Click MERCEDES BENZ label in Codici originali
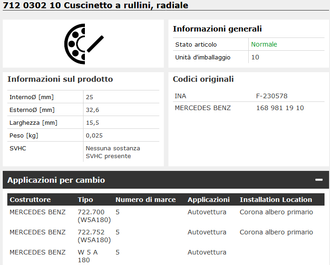Screen dimensions: 330x265 pyautogui.click(x=203, y=108)
